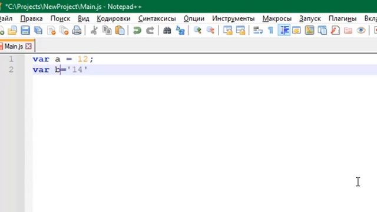Click the '14' string on line 2
This screenshot has width=377, height=212.
pos(77,69)
